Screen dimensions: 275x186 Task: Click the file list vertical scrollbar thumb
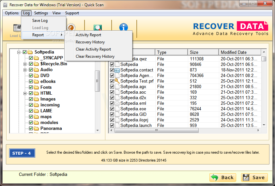pyautogui.click(x=264, y=59)
